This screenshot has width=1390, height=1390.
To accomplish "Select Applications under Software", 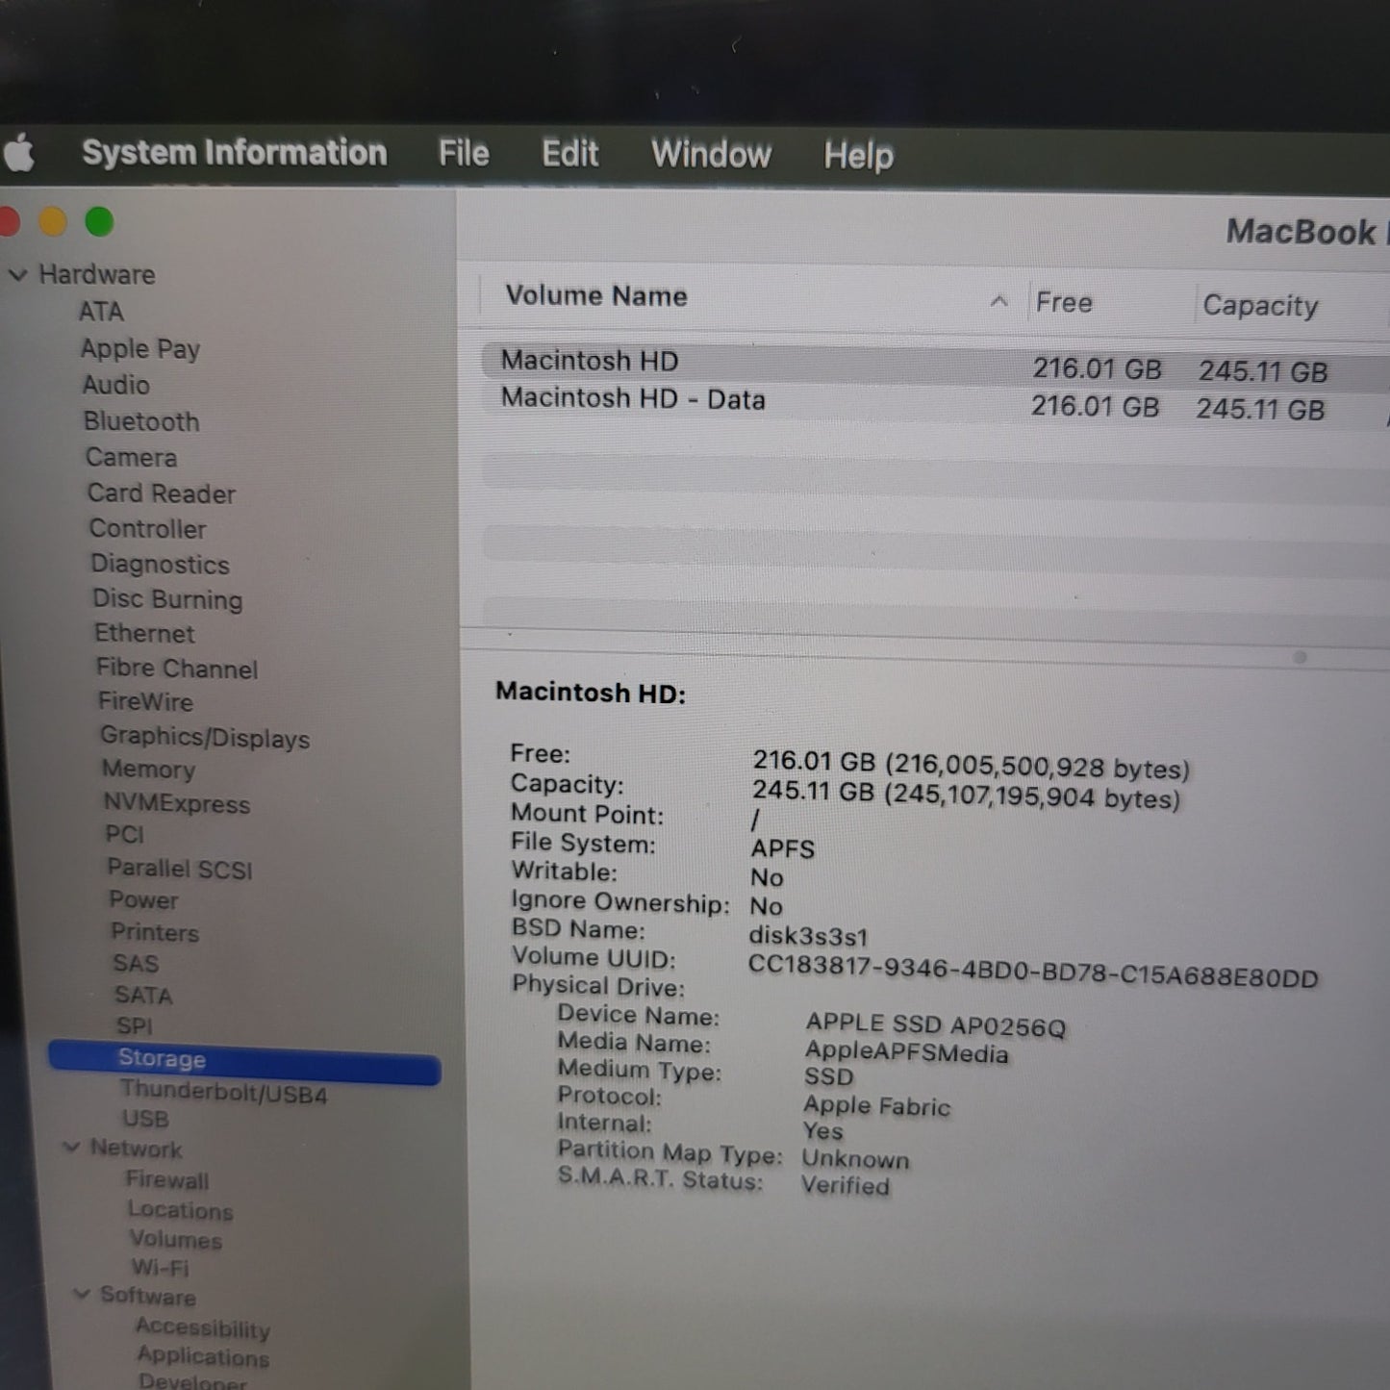I will 203,1356.
